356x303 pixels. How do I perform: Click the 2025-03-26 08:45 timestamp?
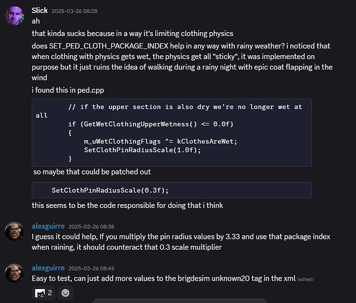(92, 268)
